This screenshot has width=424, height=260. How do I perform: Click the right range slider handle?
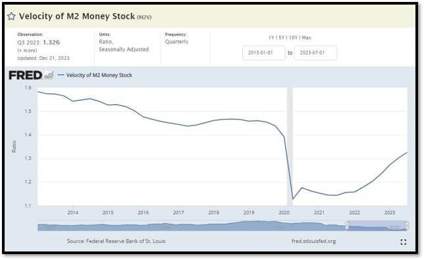[x=407, y=226]
